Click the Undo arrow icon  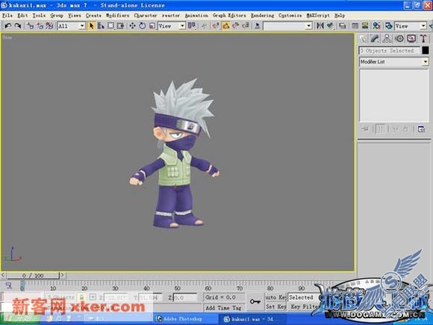pyautogui.click(x=7, y=26)
